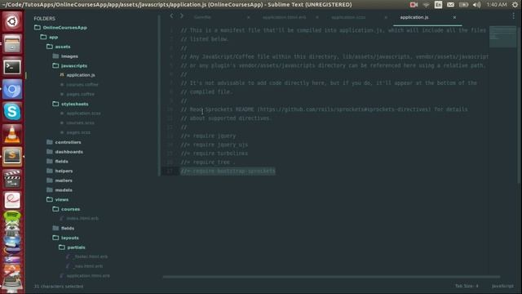Expand the mailers folder
The height and width of the screenshot is (294, 522).
pos(60,180)
